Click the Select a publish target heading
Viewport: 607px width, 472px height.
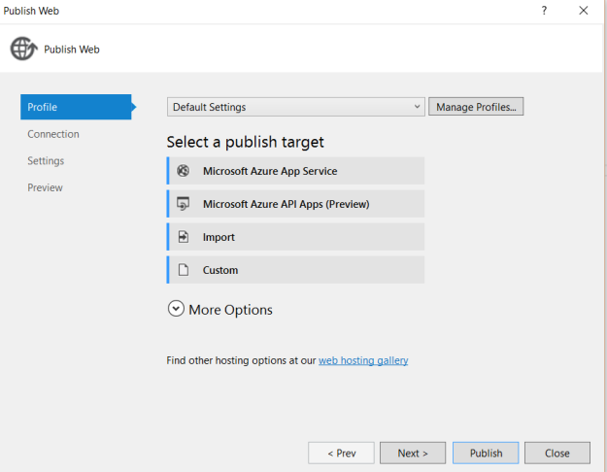pyautogui.click(x=245, y=142)
